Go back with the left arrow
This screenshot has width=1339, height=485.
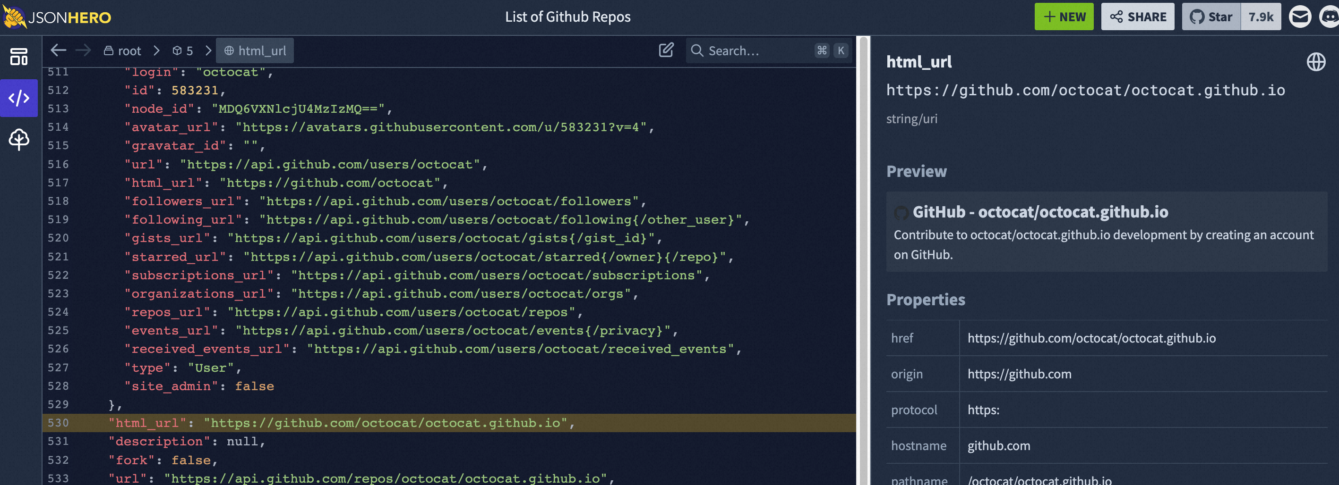tap(58, 50)
